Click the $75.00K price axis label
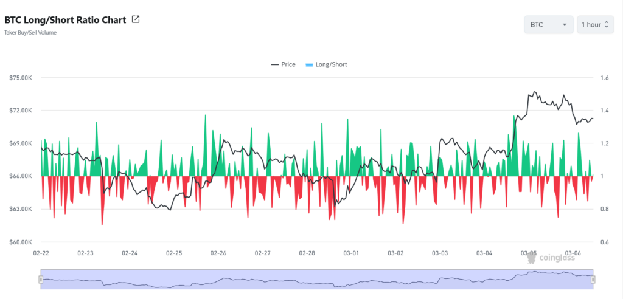Image resolution: width=623 pixels, height=299 pixels. pyautogui.click(x=21, y=78)
